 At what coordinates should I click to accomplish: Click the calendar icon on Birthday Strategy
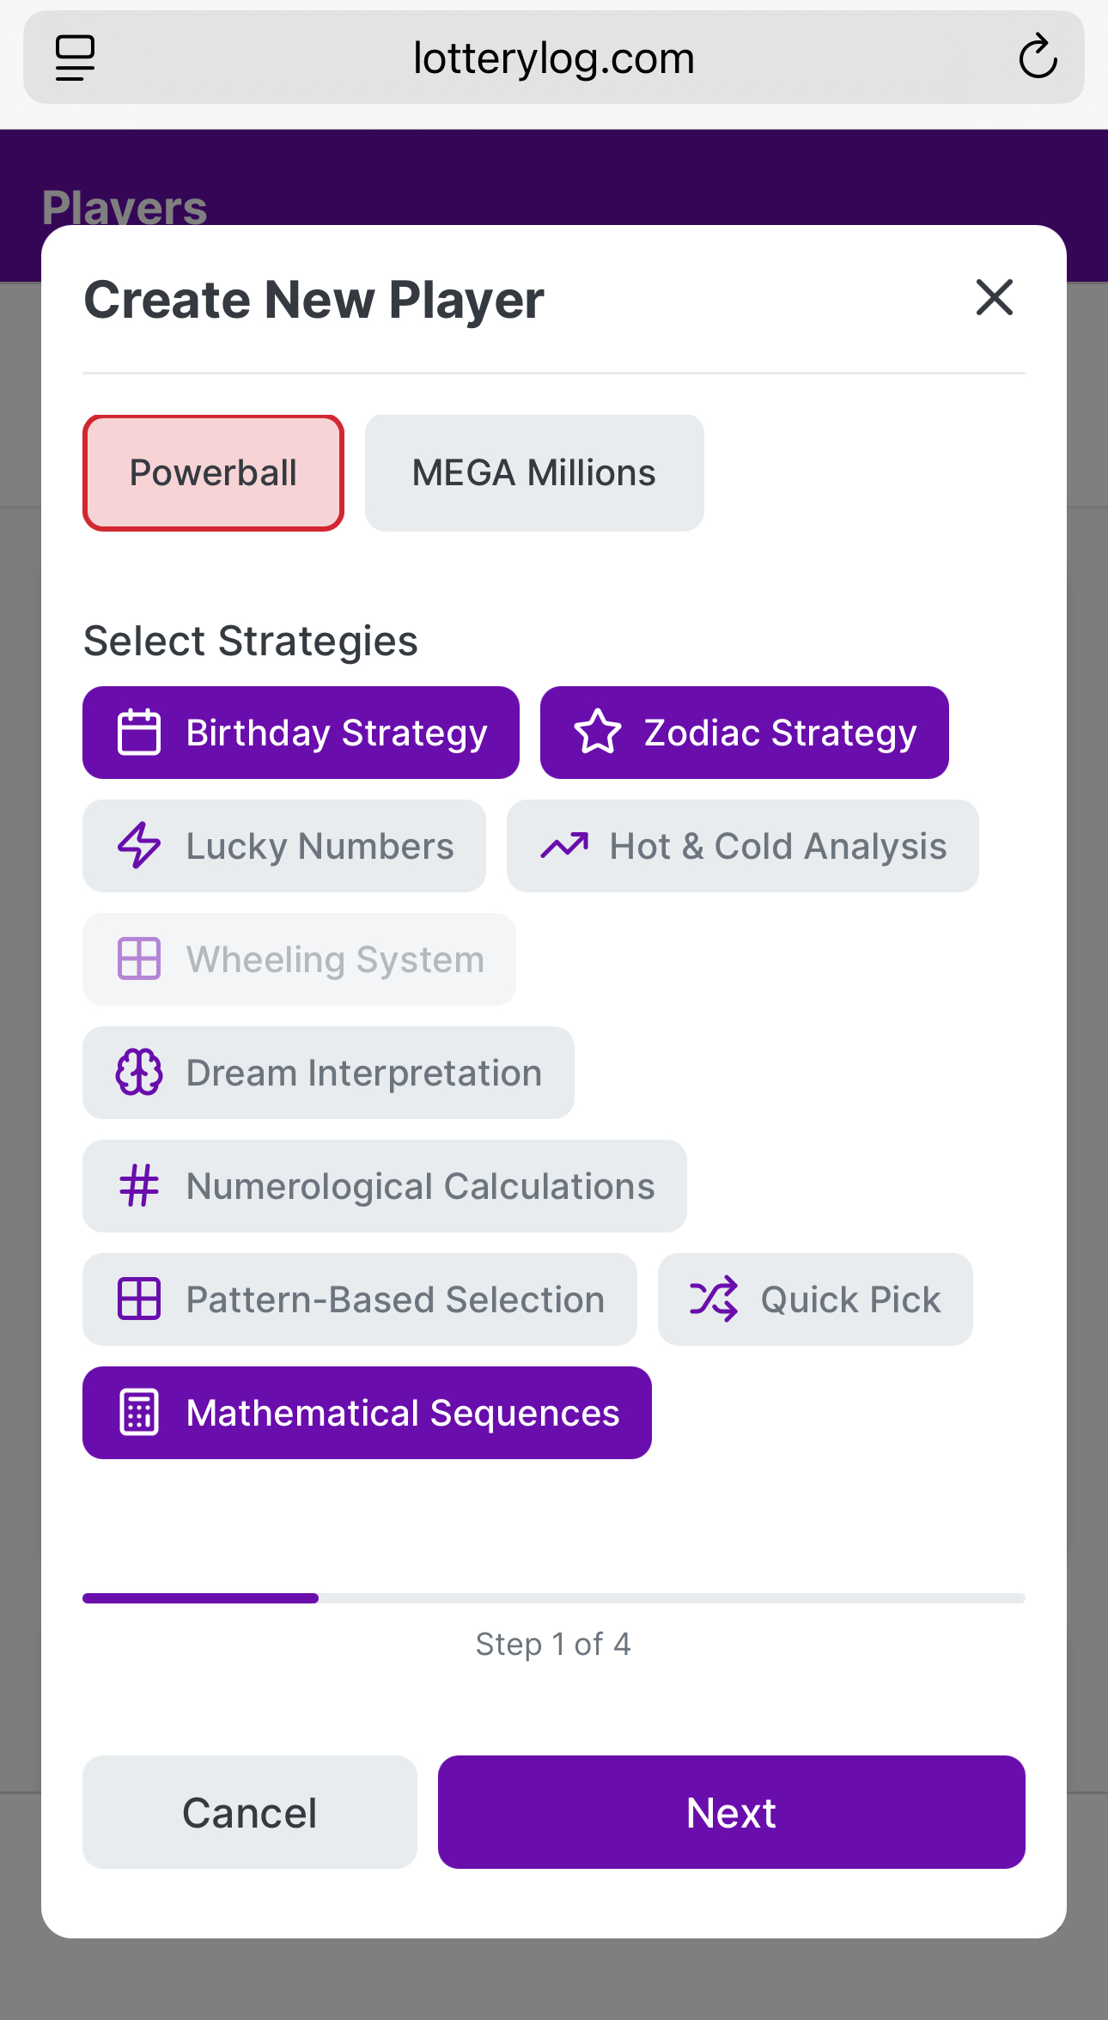(x=138, y=733)
